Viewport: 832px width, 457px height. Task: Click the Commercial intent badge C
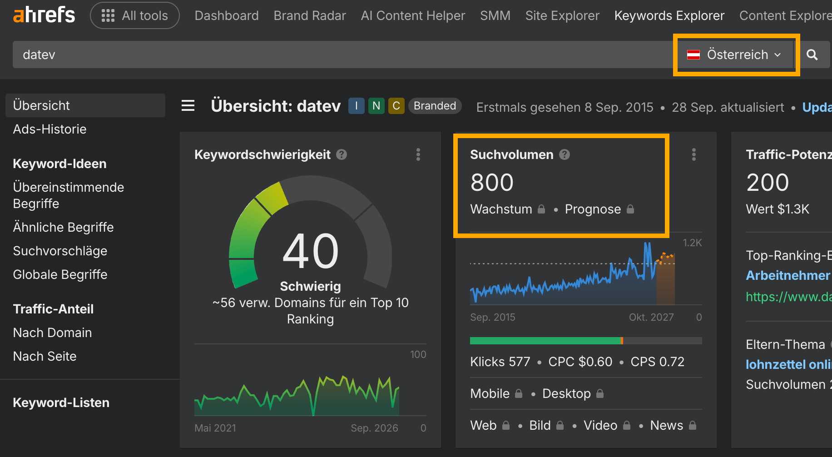[396, 106]
